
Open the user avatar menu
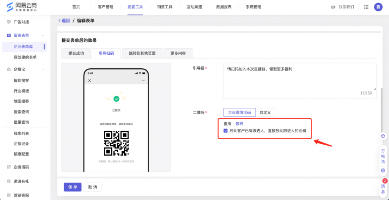(x=378, y=7)
